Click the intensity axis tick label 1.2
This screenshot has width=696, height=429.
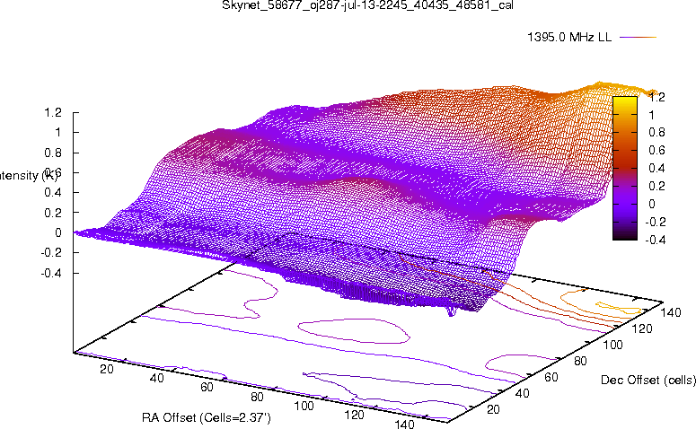pos(53,113)
